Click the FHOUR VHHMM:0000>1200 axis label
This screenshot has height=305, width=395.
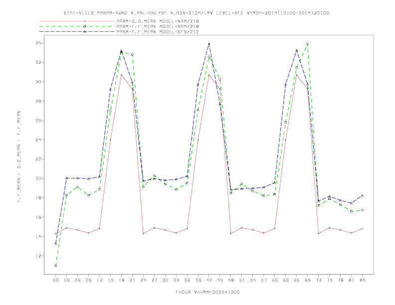coord(207,292)
